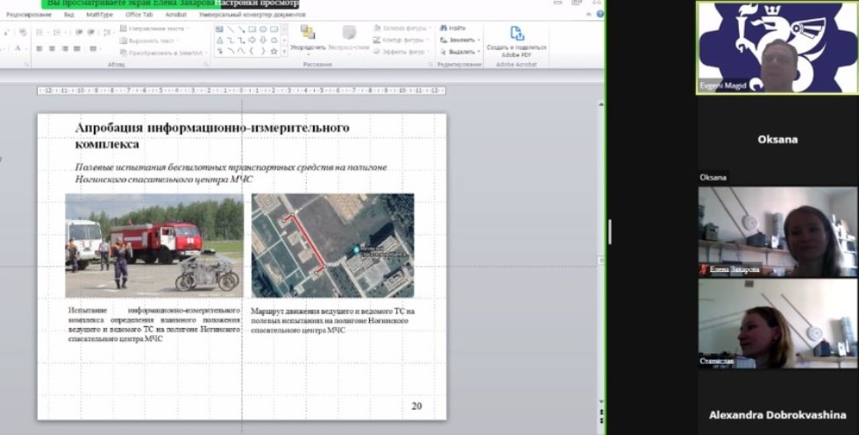Image resolution: width=859 pixels, height=435 pixels.
Task: Select Evgeni Magid's video thumbnail
Action: pyautogui.click(x=777, y=47)
